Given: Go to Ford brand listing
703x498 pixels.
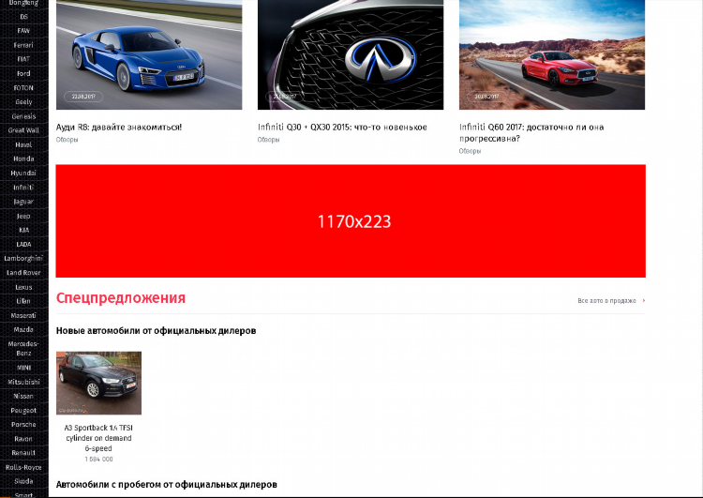Looking at the screenshot, I should tap(23, 73).
